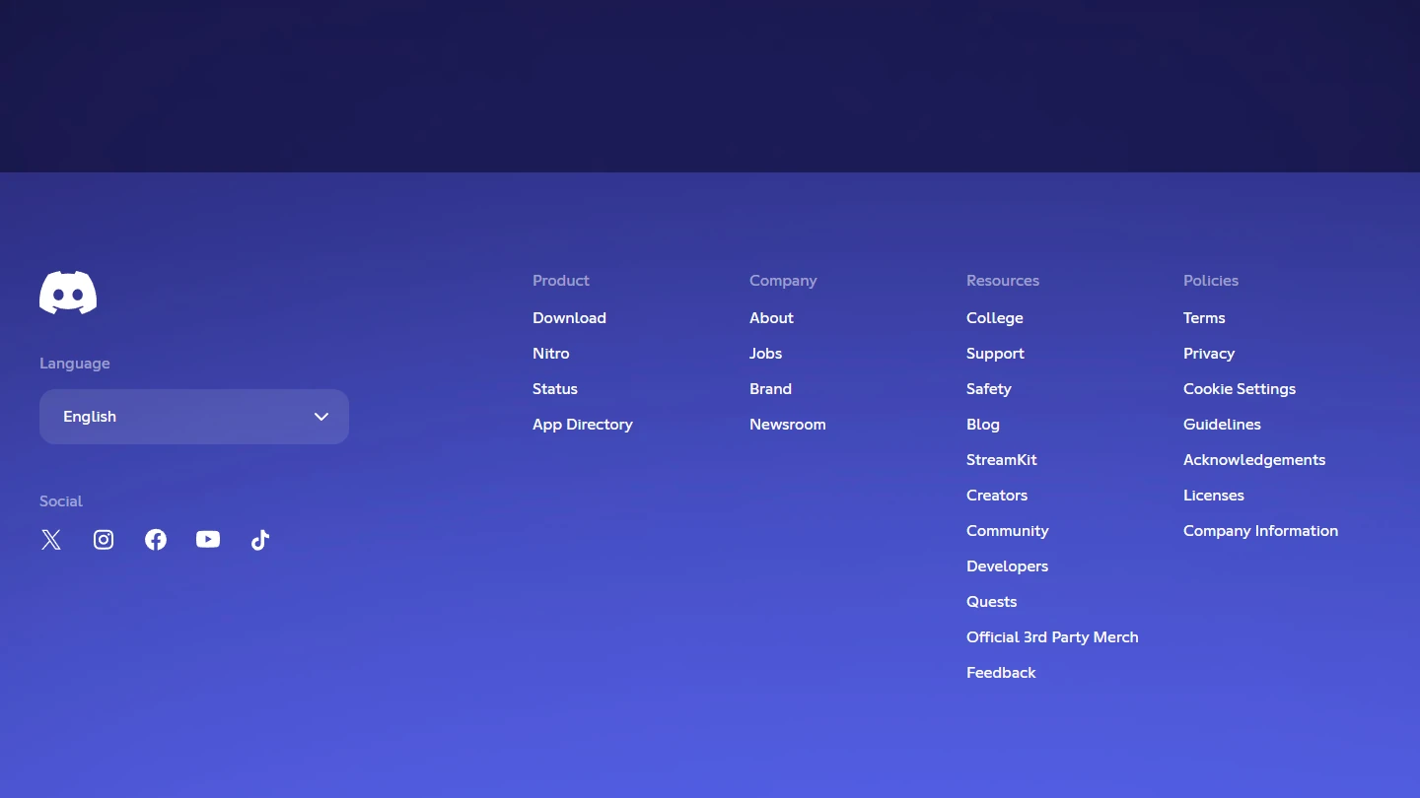Open the Support link under Resources

pos(995,354)
